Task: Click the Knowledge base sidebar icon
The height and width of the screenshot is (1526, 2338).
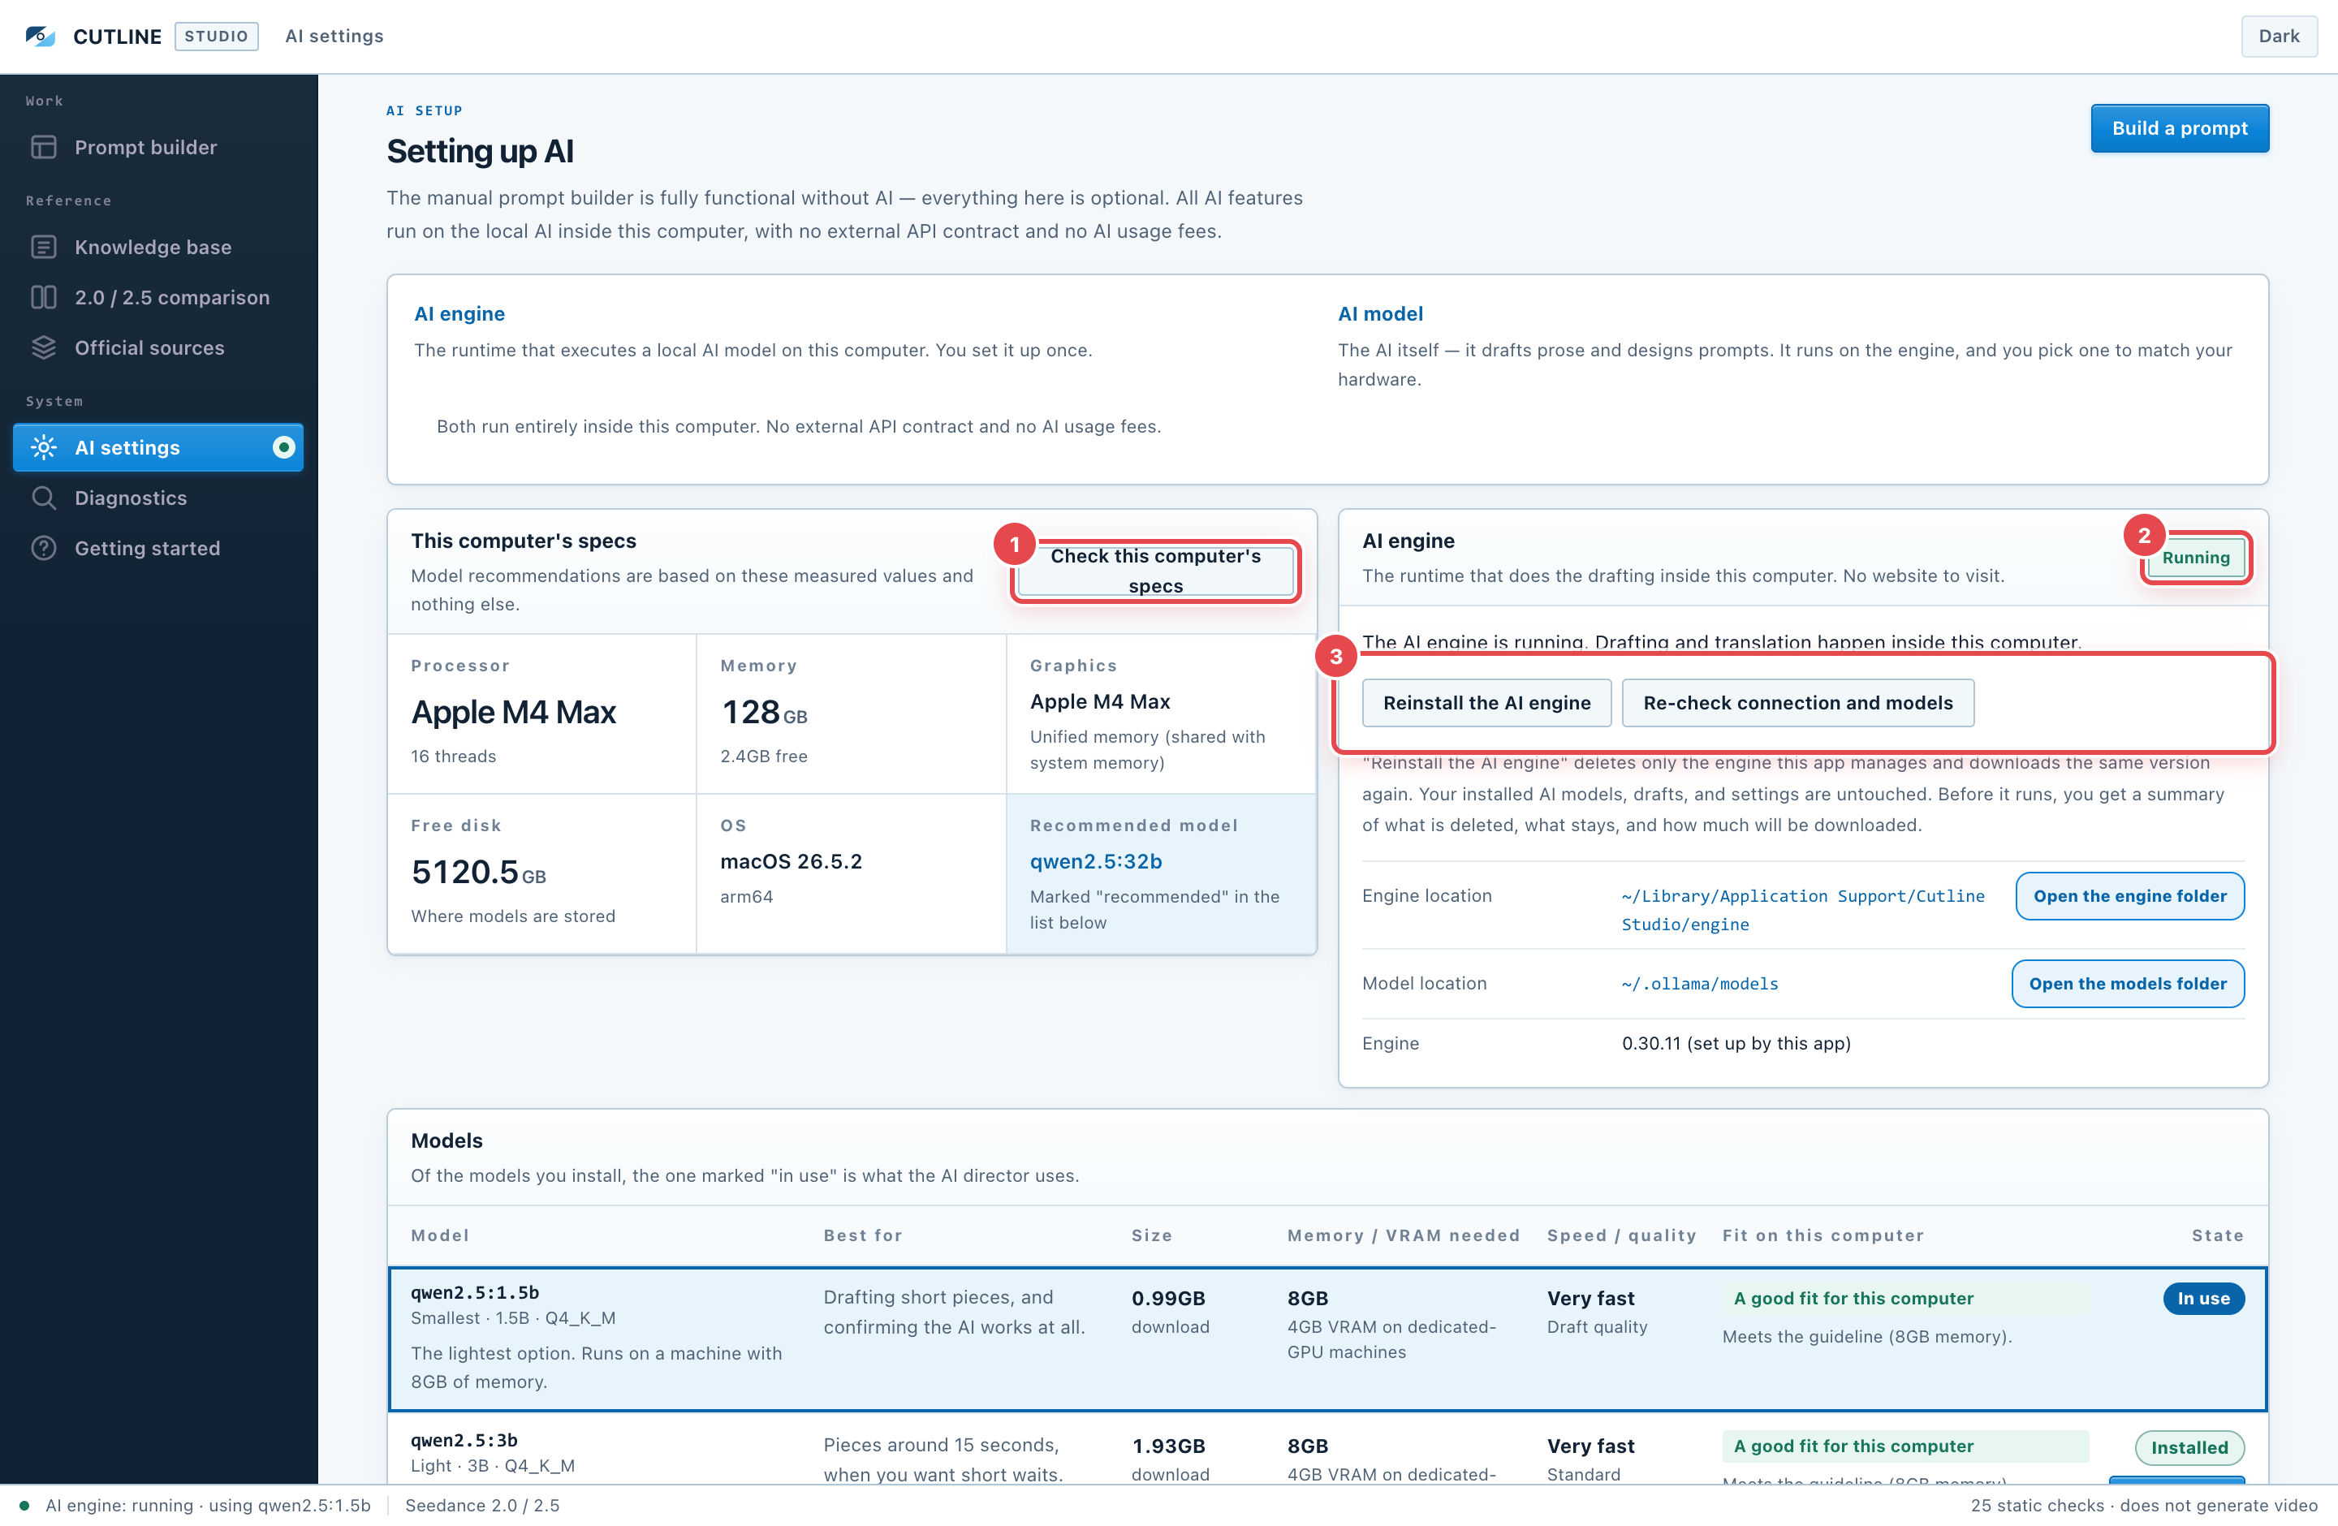Action: 44,248
